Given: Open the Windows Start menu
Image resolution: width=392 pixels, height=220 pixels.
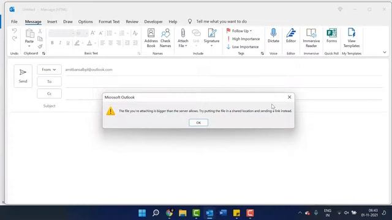Looking at the screenshot, I should click(x=142, y=213).
